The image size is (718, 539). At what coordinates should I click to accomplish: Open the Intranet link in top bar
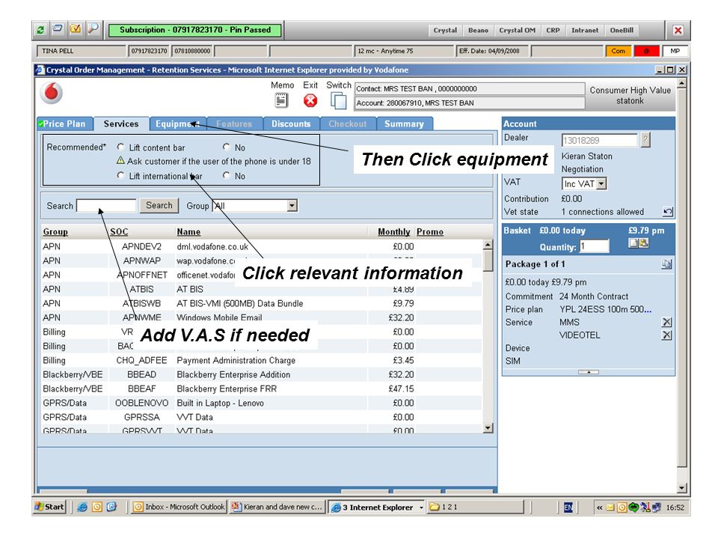585,30
